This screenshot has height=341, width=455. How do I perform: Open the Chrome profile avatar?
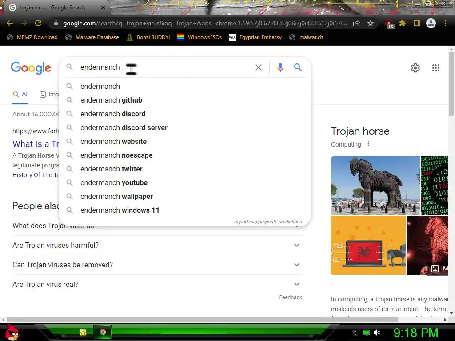click(x=431, y=23)
